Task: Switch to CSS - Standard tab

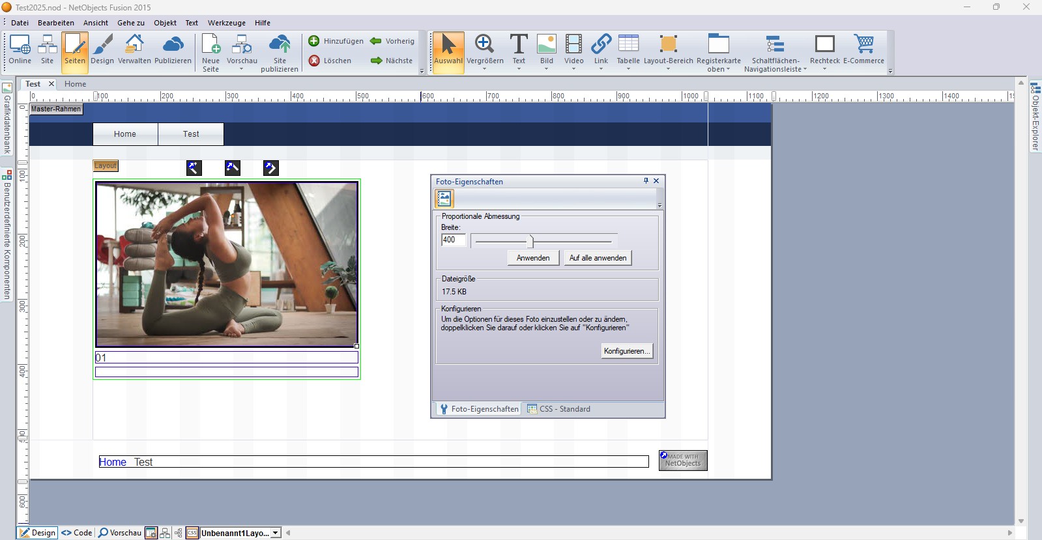Action: click(x=559, y=409)
